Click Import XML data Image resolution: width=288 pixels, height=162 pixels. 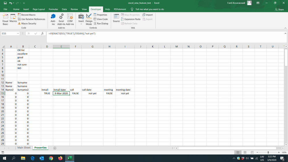148,15
